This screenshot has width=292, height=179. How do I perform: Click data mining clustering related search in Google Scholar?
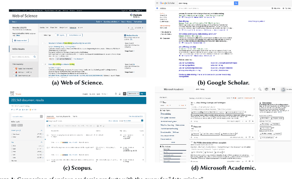pyautogui.click(x=187, y=63)
